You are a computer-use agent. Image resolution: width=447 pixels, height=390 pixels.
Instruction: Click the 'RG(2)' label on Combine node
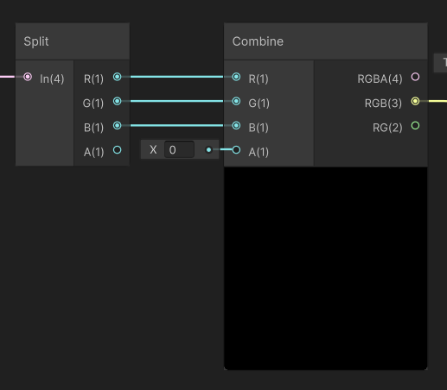(x=387, y=128)
